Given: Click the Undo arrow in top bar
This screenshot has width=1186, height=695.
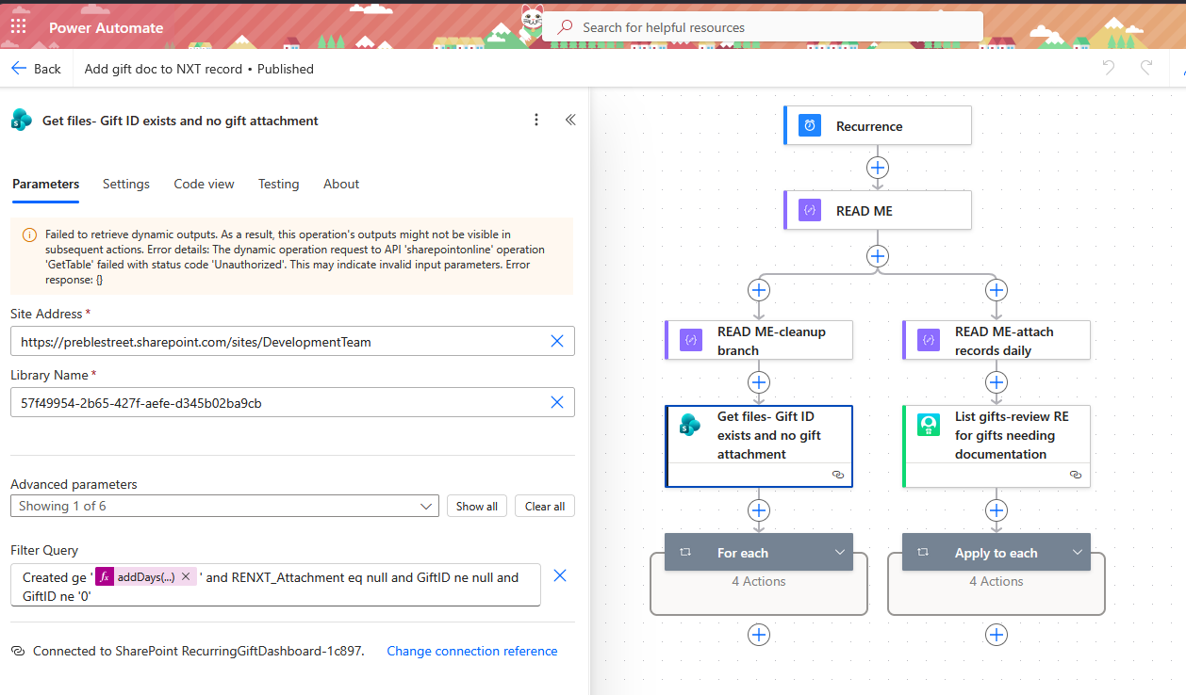Looking at the screenshot, I should tap(1110, 68).
